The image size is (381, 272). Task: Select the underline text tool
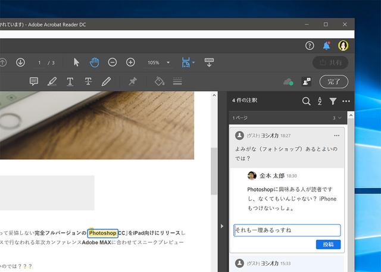[x=70, y=82]
